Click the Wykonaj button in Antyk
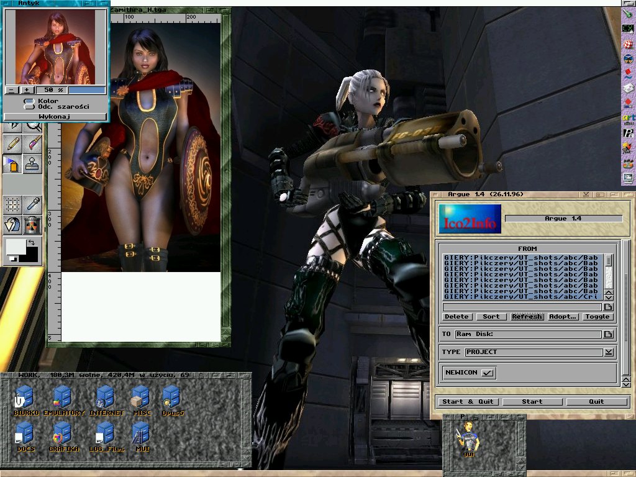This screenshot has width=636, height=477. pos(55,117)
